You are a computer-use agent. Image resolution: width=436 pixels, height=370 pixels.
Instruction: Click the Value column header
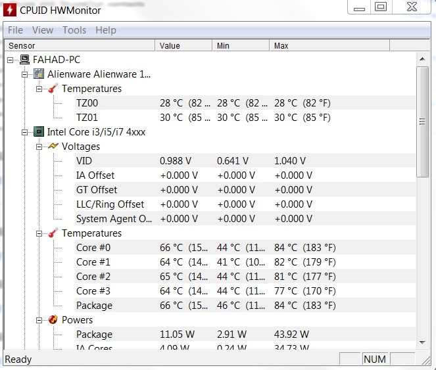pyautogui.click(x=183, y=45)
